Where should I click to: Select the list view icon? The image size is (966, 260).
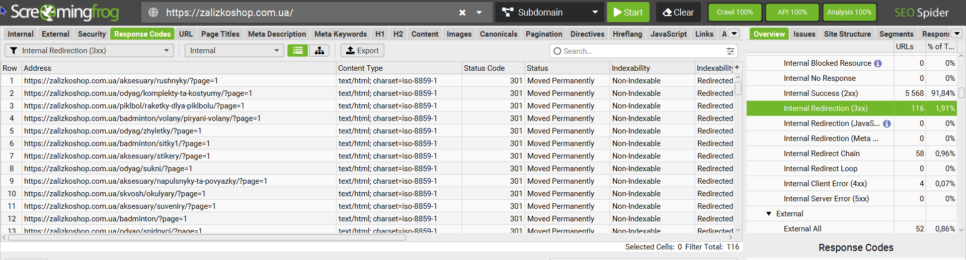point(298,51)
